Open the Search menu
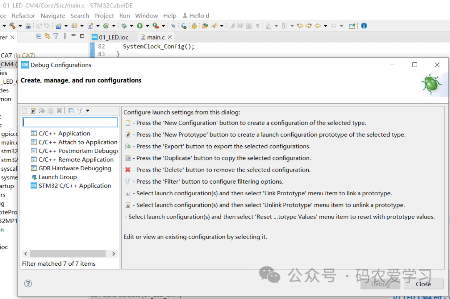The width and height of the screenshot is (450, 299). coord(80,16)
